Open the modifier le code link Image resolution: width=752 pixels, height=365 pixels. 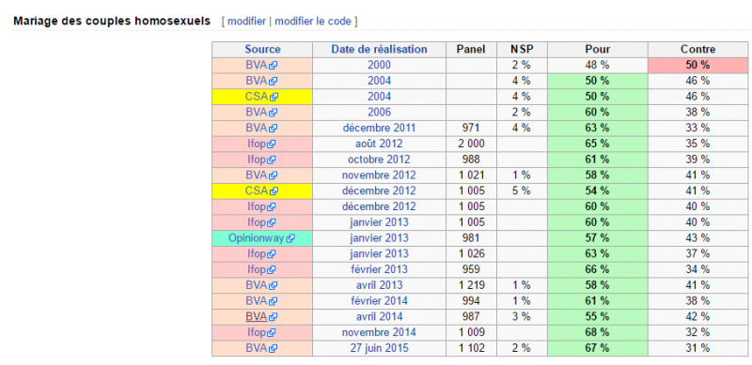[x=314, y=21]
